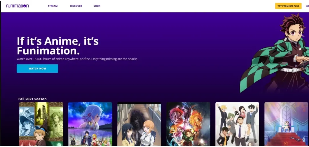Open the poster with two schoolgirls and monster

[x=139, y=124]
